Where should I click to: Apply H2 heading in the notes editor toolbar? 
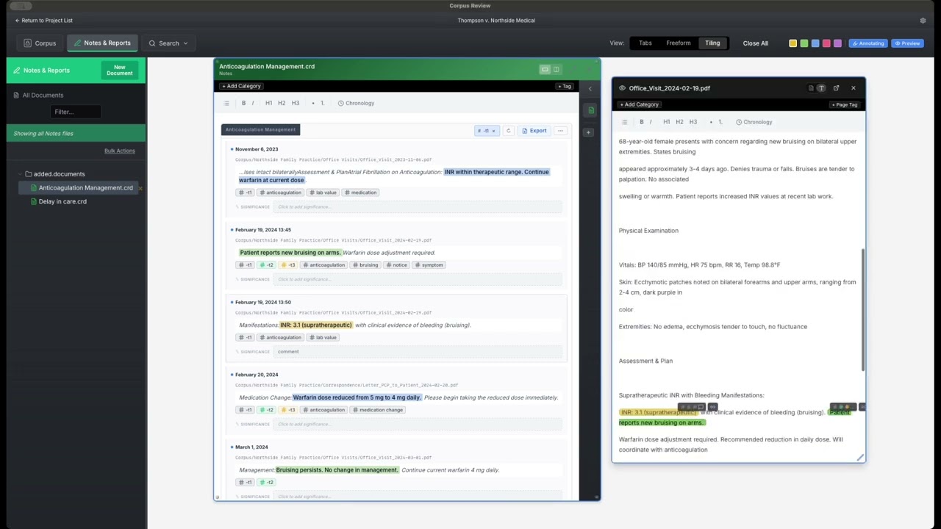(x=282, y=103)
